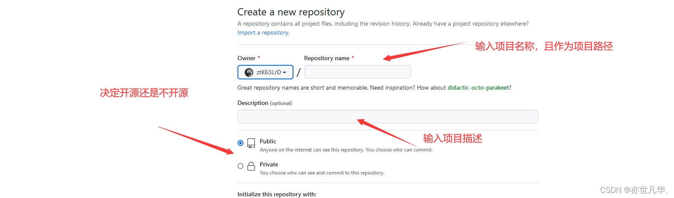Open the Import a repository link

(264, 32)
